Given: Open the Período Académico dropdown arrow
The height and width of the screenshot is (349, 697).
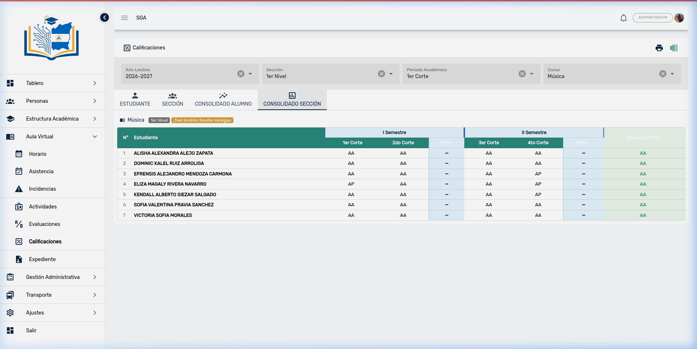Looking at the screenshot, I should (x=531, y=74).
